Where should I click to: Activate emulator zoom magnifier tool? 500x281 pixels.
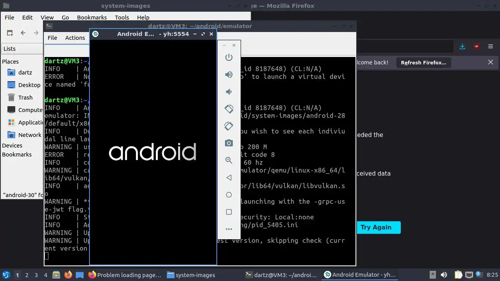(x=229, y=160)
